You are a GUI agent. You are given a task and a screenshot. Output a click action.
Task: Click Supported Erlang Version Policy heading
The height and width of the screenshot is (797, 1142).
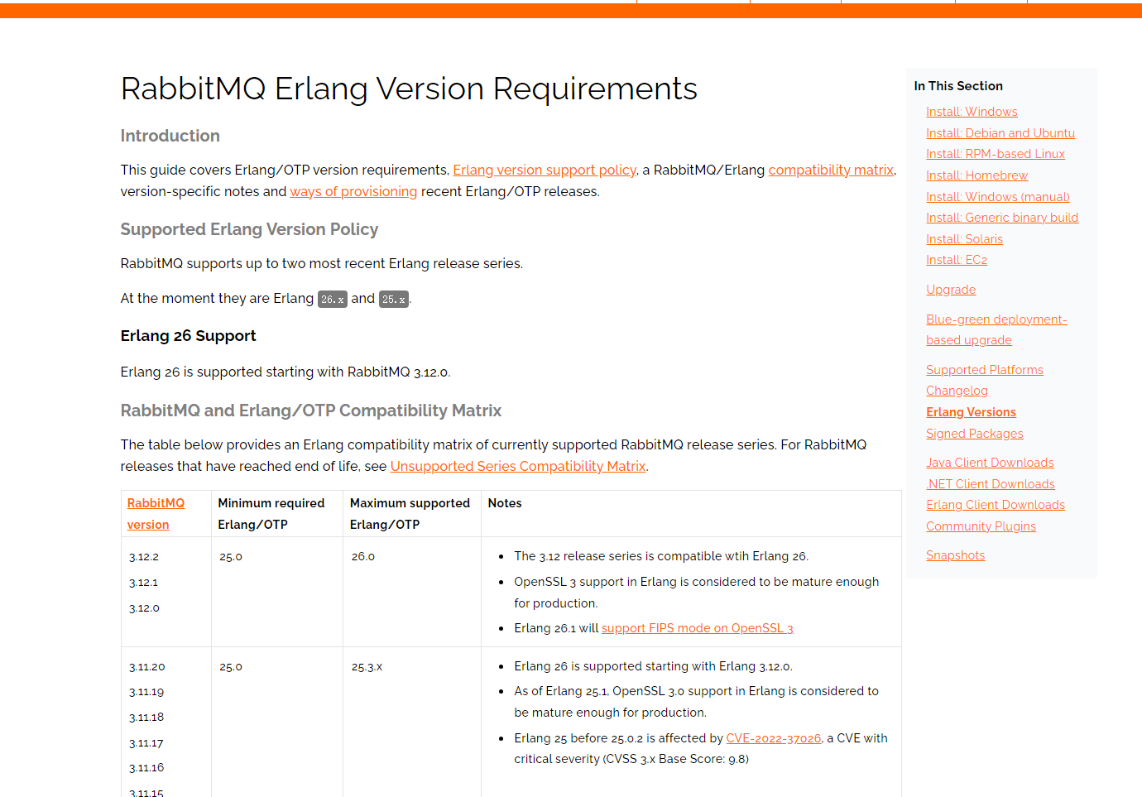tap(249, 229)
